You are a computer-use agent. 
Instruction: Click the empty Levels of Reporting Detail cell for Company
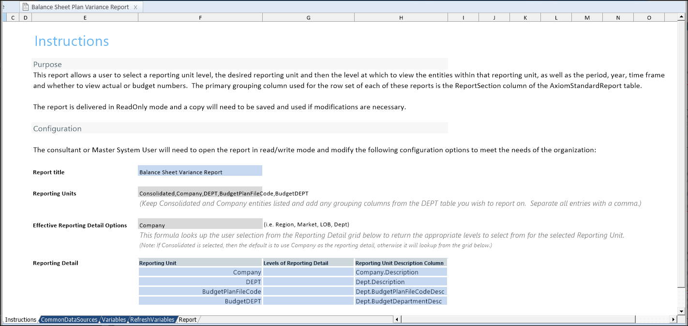308,272
